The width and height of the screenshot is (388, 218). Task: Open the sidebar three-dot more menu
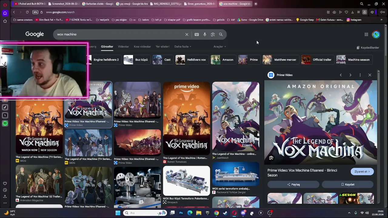click(5, 203)
